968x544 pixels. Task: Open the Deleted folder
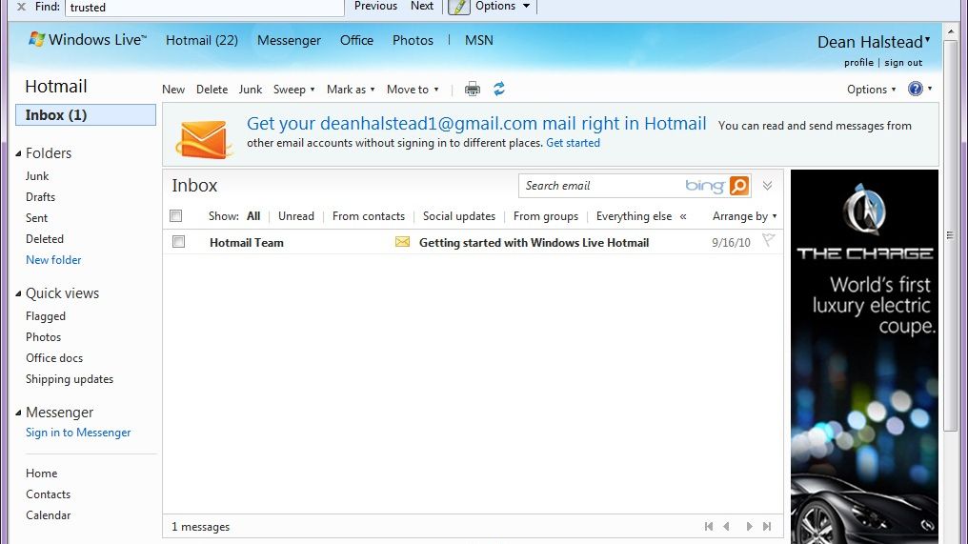tap(45, 239)
